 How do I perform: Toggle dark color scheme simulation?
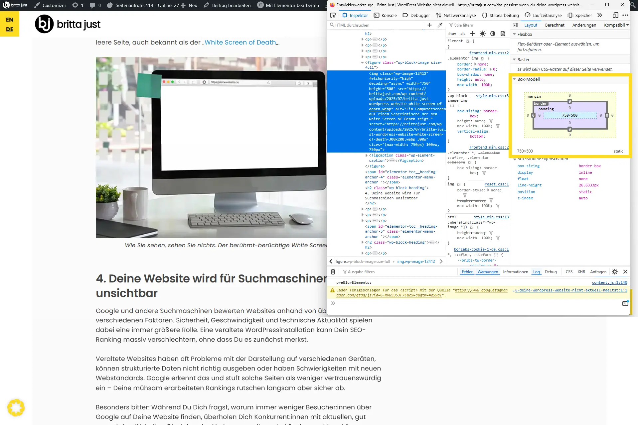[x=493, y=34]
